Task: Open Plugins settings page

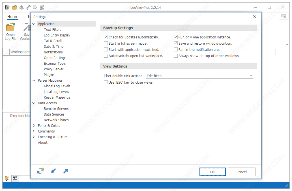Action: pyautogui.click(x=49, y=75)
